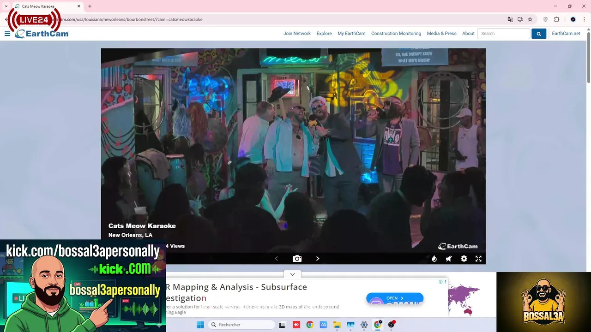
Task: Open Join Network menu item
Action: [x=297, y=34]
